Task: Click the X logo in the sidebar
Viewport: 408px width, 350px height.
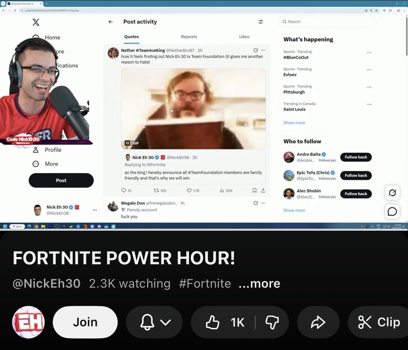Action: (x=36, y=22)
